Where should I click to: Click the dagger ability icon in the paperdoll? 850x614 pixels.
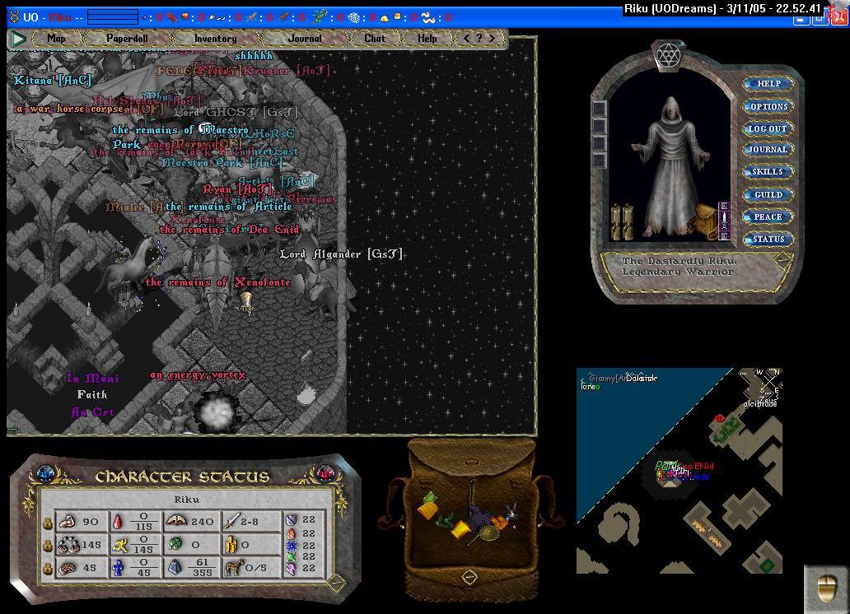[x=724, y=220]
